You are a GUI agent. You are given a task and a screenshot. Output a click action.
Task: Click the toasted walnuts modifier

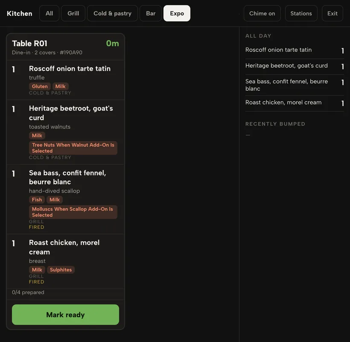pos(50,127)
